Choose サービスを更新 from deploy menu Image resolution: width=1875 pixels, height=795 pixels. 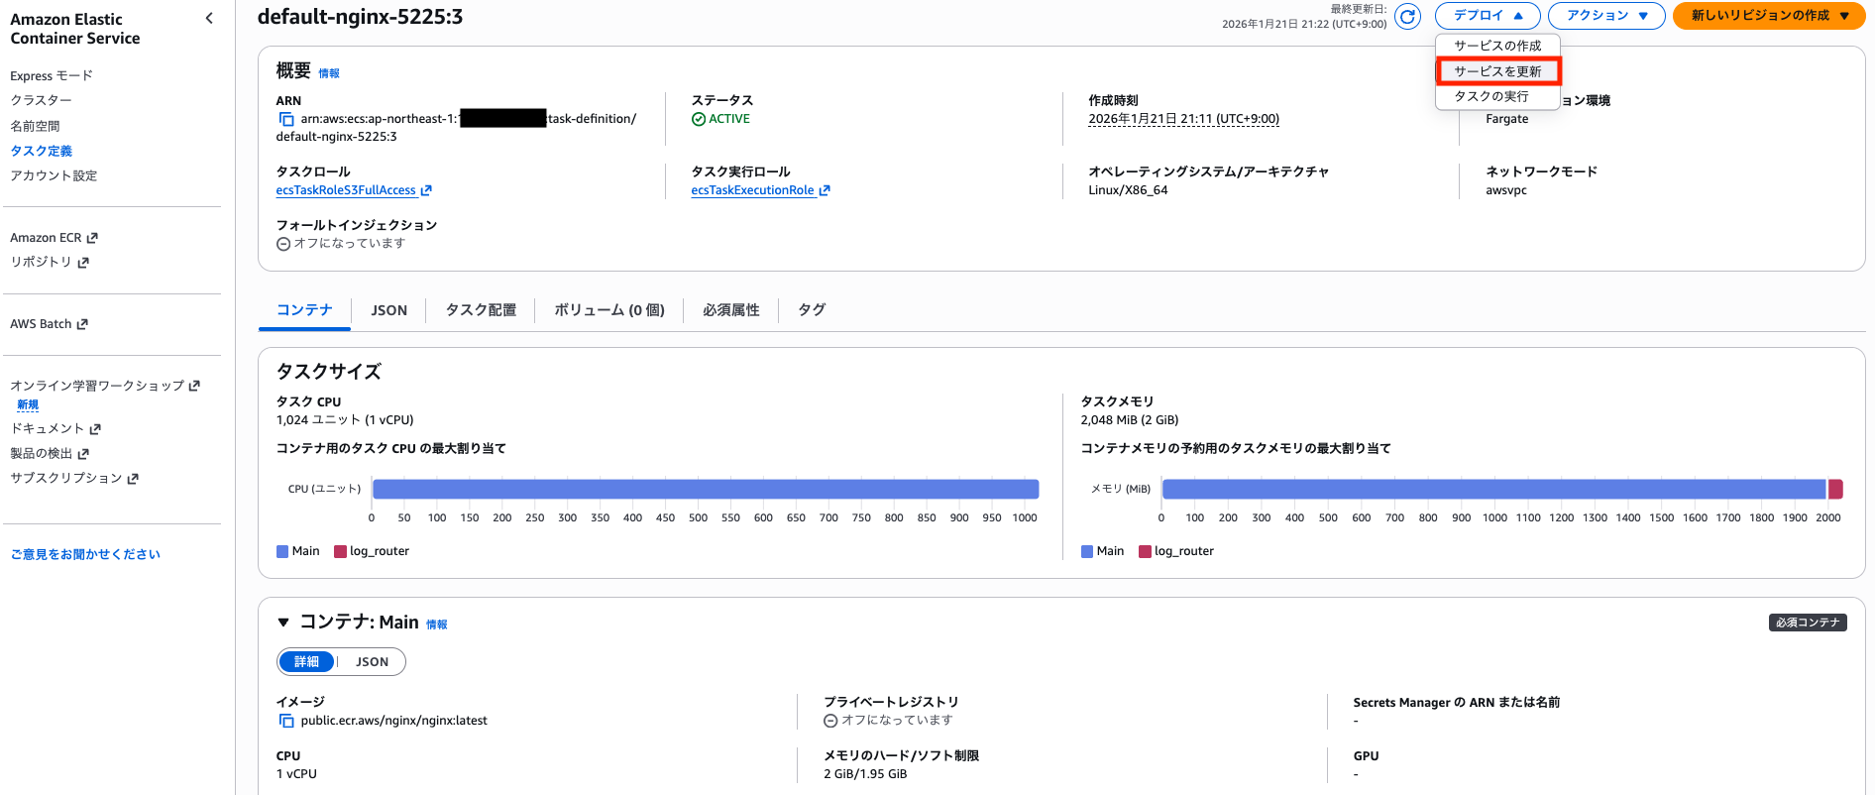click(1497, 71)
